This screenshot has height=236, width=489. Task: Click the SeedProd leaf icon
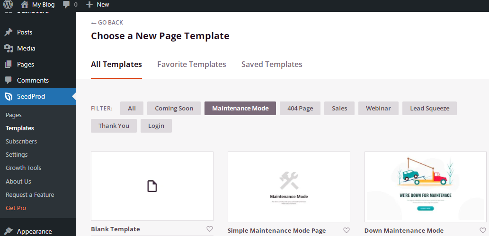click(9, 96)
